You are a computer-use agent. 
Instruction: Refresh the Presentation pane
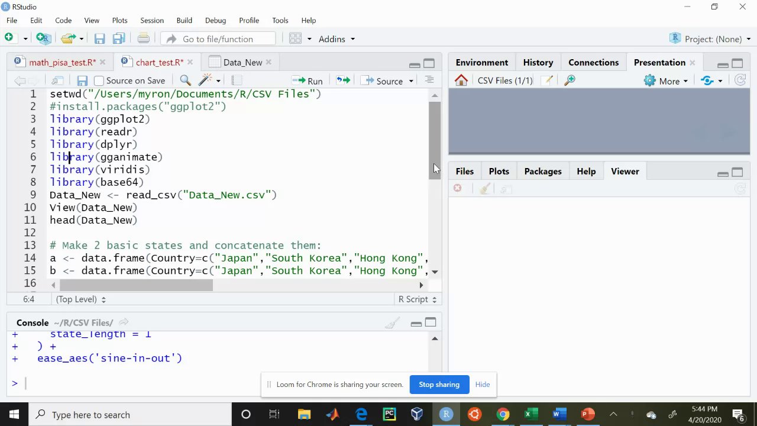740,80
